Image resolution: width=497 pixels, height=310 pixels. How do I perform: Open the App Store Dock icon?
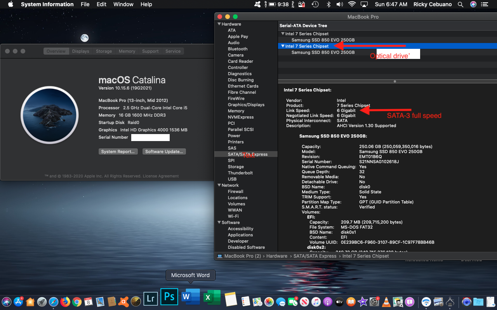[x=18, y=302]
